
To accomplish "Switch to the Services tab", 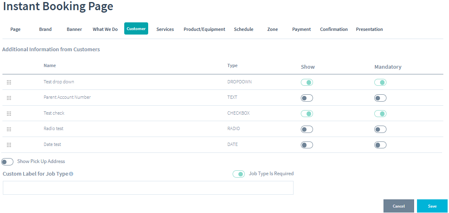I will (x=165, y=29).
